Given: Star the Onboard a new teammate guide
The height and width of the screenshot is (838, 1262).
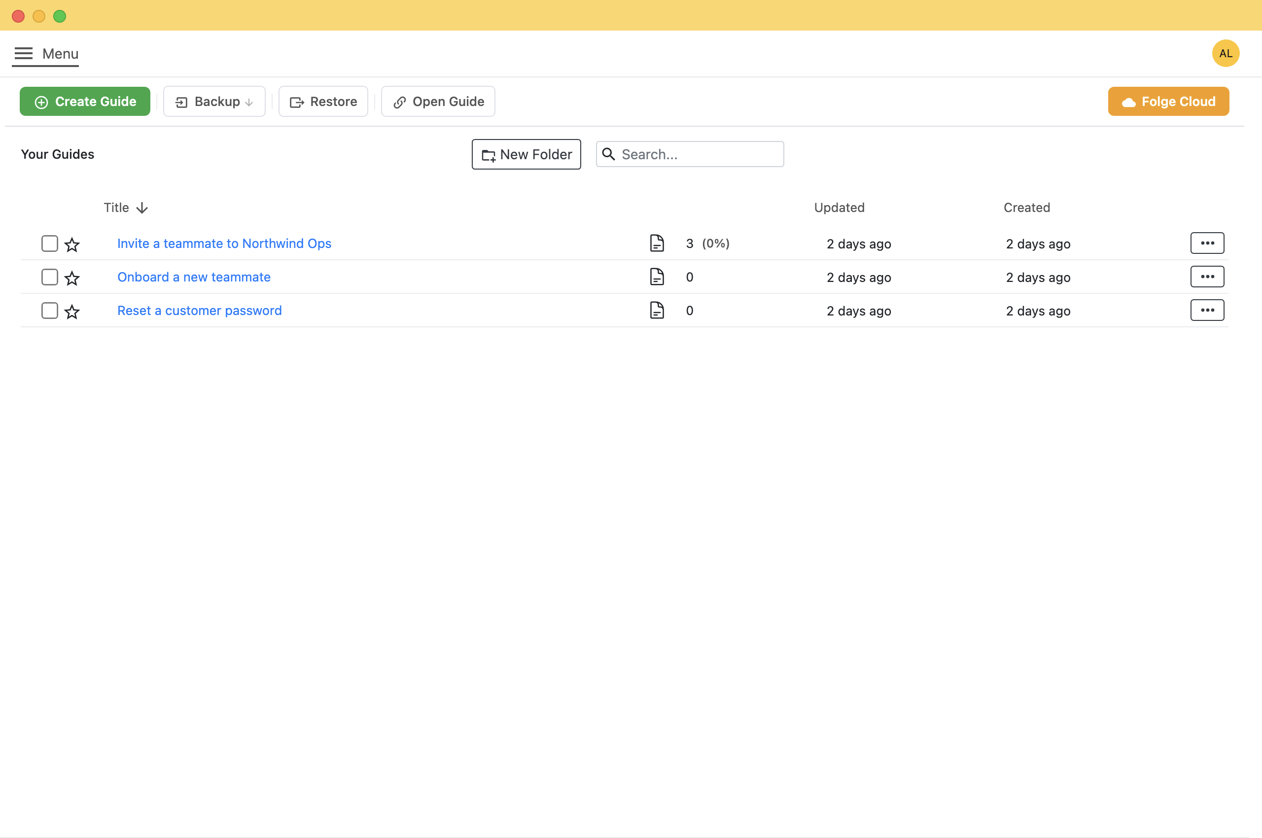Looking at the screenshot, I should coord(72,279).
